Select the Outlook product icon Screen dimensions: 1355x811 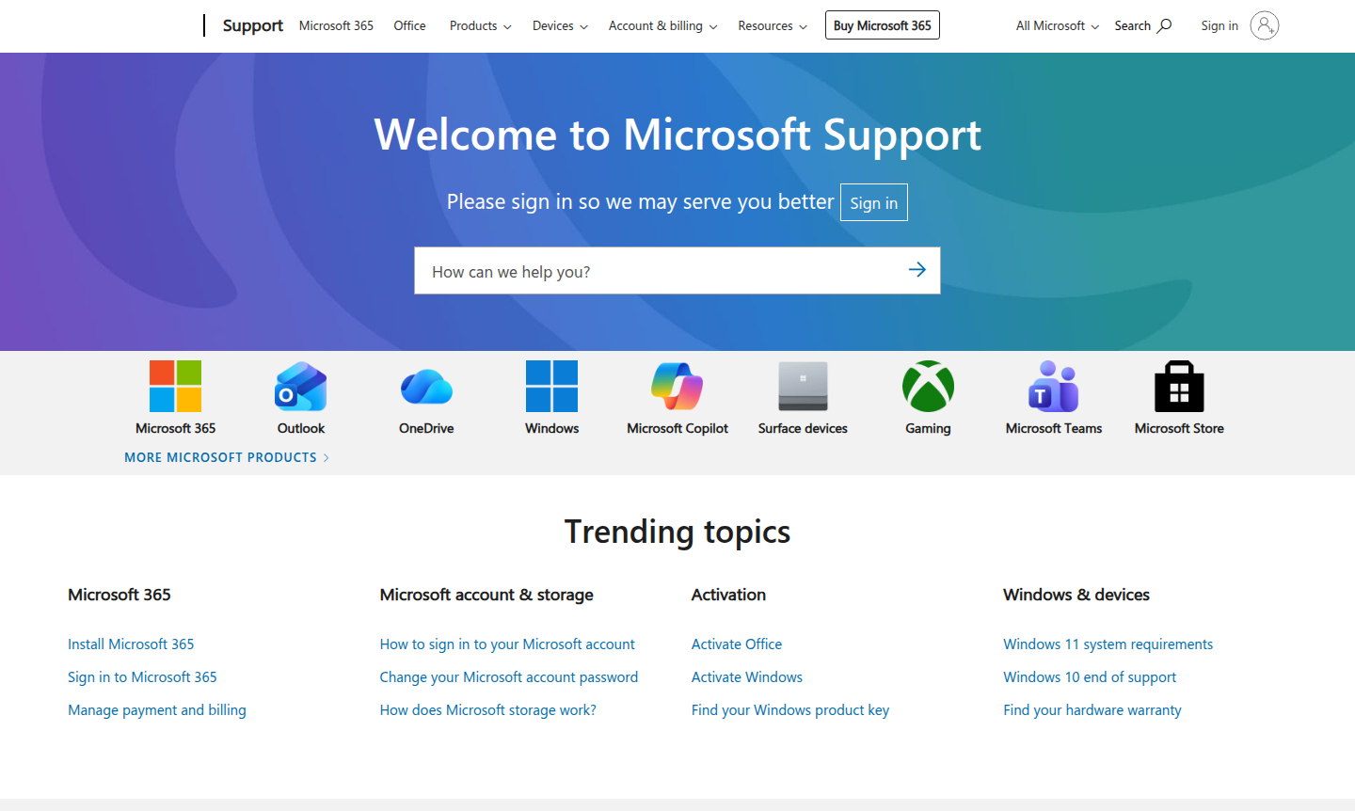point(300,387)
